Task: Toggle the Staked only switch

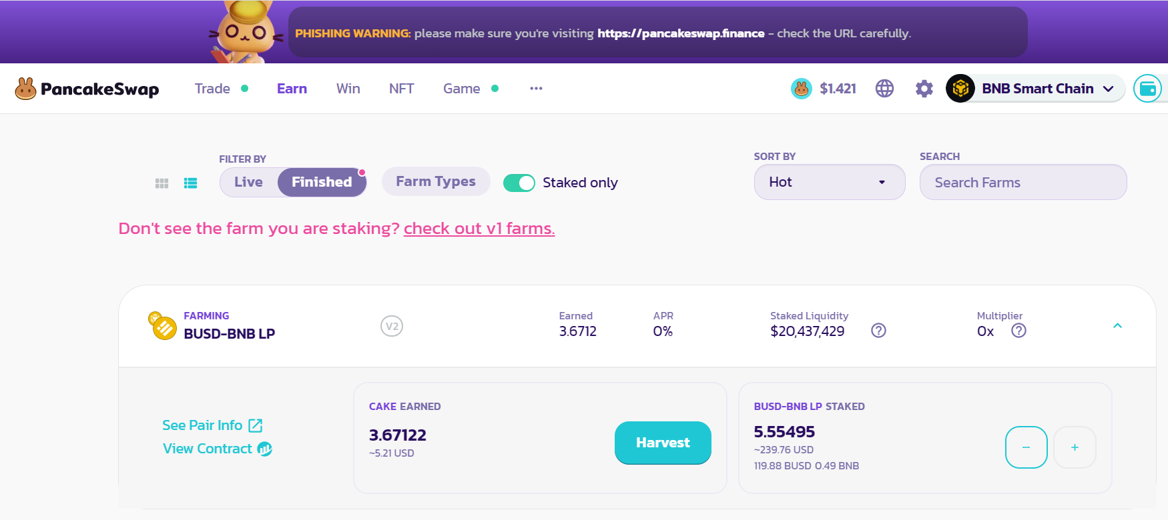Action: click(519, 183)
